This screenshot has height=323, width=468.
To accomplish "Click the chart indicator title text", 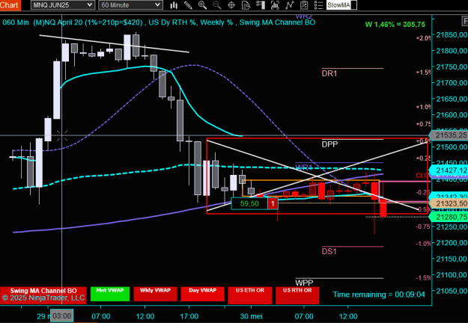I will pyautogui.click(x=159, y=22).
